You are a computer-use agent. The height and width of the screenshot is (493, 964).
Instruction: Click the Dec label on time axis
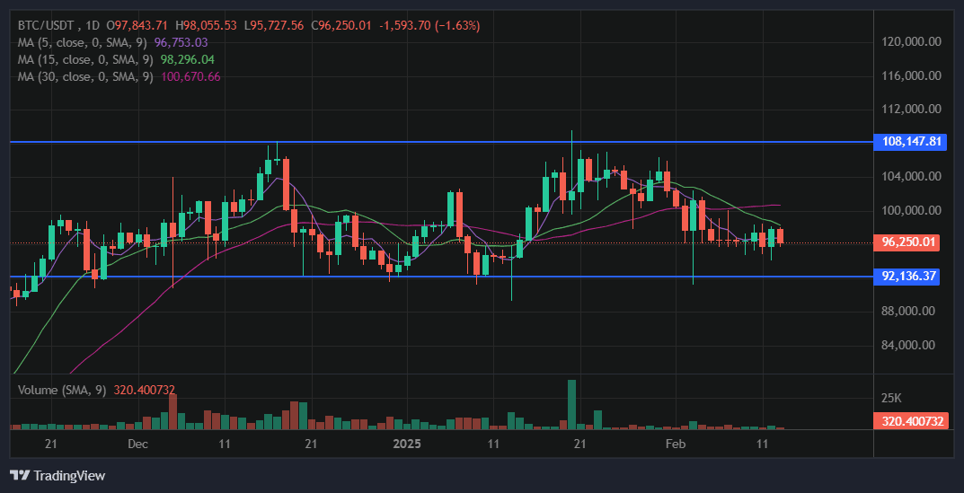tap(137, 445)
